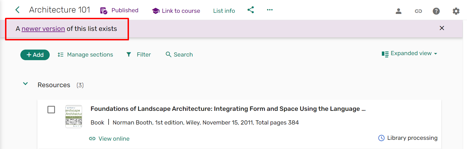
Task: Select the Norman Booth citation text
Action: 206,123
